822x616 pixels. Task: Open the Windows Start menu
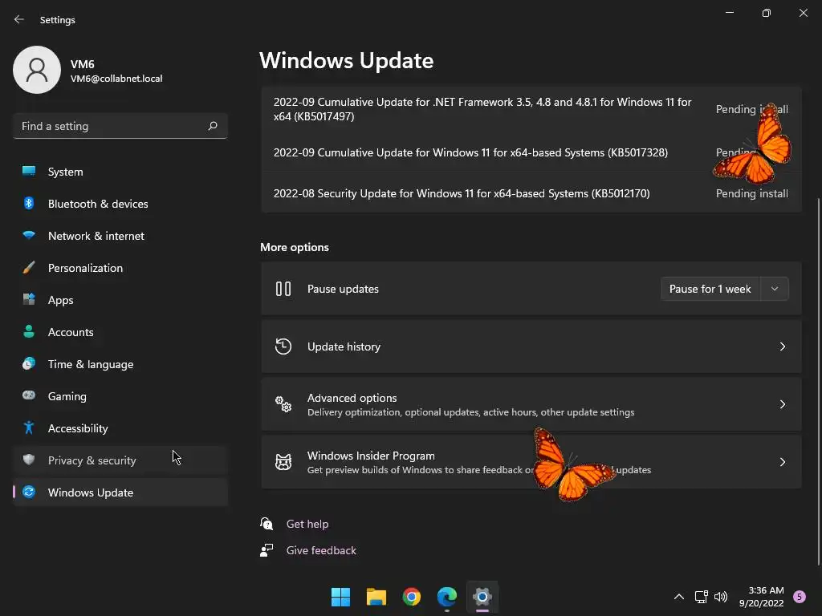(x=340, y=597)
